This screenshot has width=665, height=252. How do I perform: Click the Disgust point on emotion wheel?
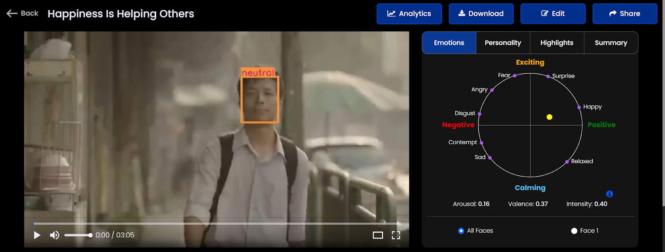coord(480,114)
